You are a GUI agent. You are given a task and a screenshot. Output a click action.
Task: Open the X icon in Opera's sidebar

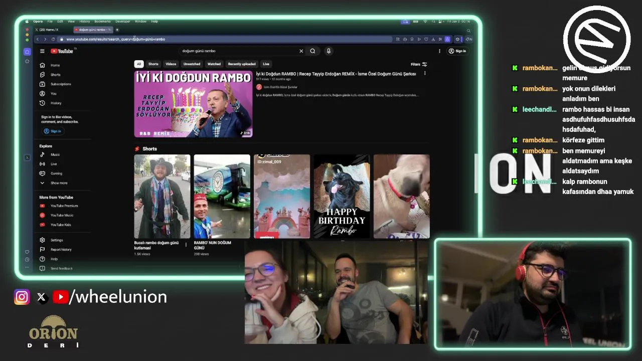(x=27, y=157)
